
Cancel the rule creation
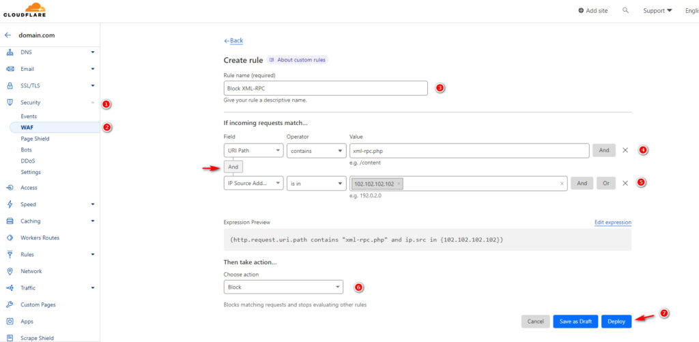click(535, 322)
